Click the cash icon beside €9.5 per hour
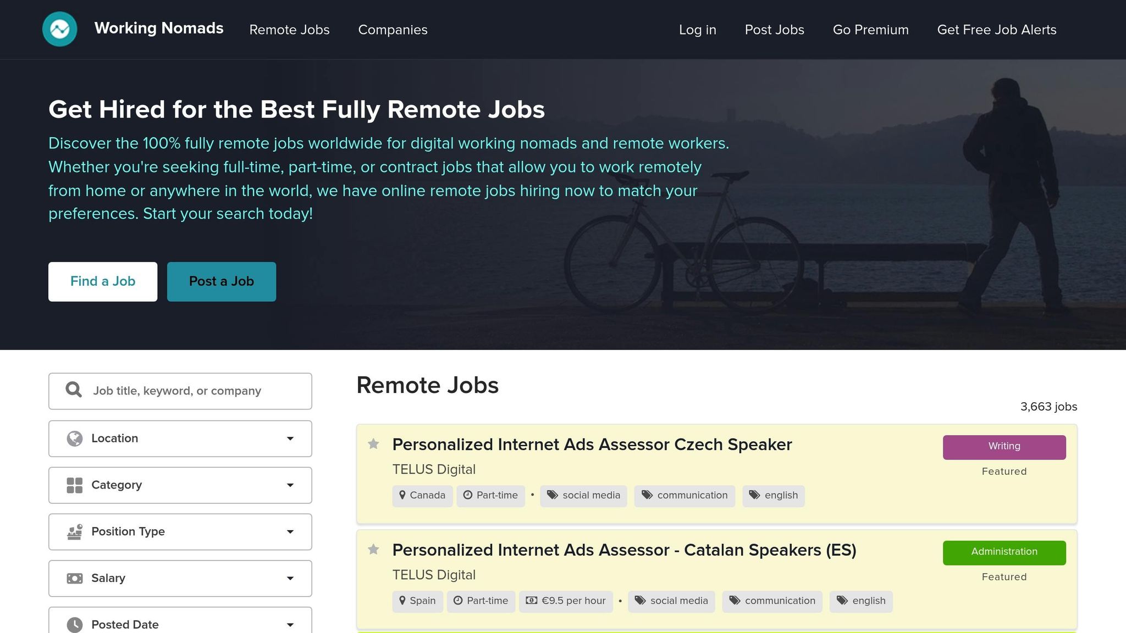This screenshot has height=633, width=1126. tap(532, 601)
